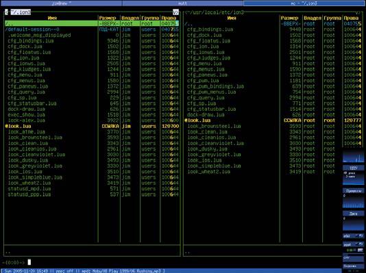Screen dimensions: 366x273
Task: Sort right panel by Размер column header
Action: coord(289,18)
